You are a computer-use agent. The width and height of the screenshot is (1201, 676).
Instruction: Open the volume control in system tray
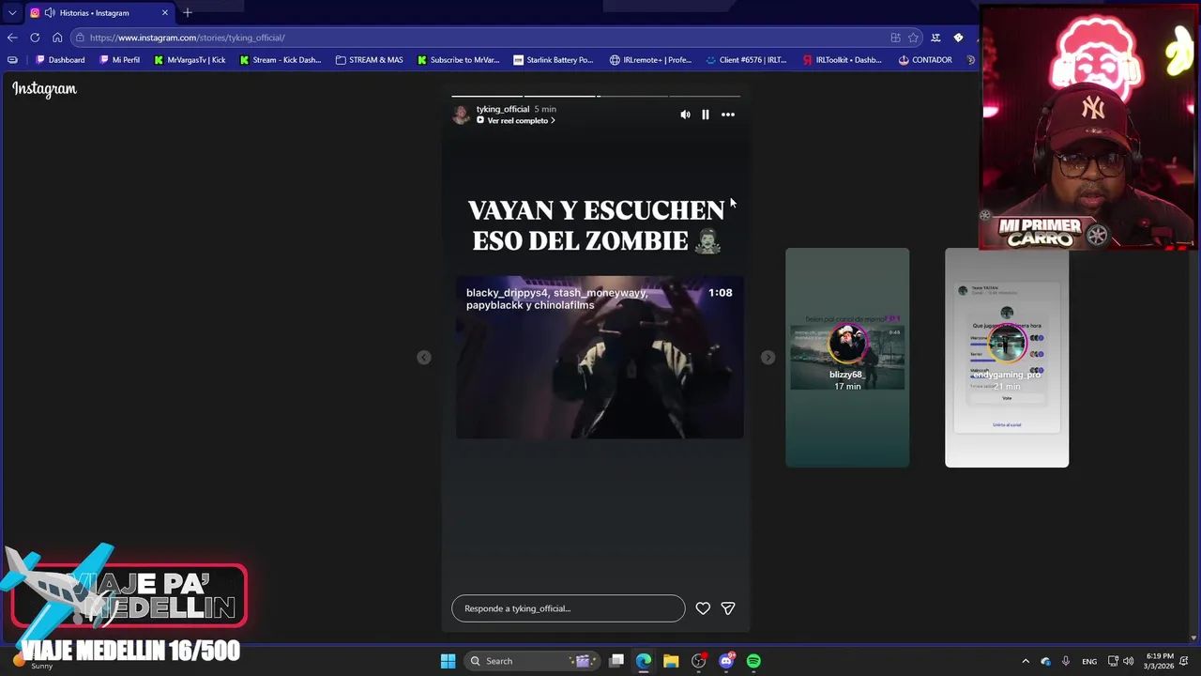click(1128, 661)
